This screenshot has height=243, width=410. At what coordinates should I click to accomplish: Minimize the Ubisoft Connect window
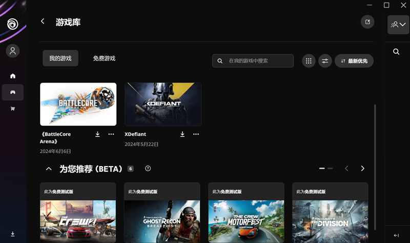tap(370, 5)
